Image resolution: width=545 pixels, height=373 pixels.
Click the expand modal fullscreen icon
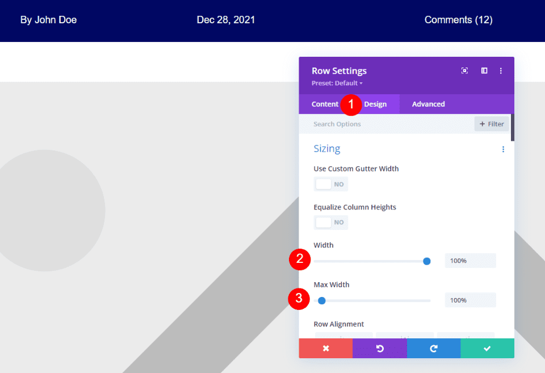point(464,71)
